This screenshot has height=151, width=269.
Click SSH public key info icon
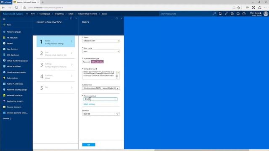(x=96, y=69)
